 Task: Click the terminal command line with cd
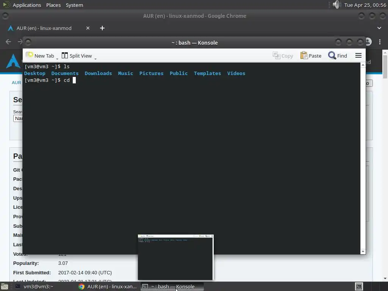[50, 80]
